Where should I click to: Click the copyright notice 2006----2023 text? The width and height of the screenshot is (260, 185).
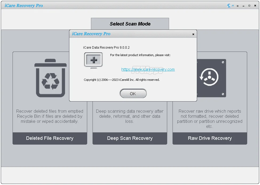click(x=122, y=80)
